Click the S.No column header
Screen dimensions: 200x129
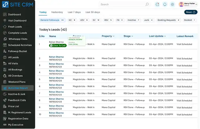coord(42,36)
